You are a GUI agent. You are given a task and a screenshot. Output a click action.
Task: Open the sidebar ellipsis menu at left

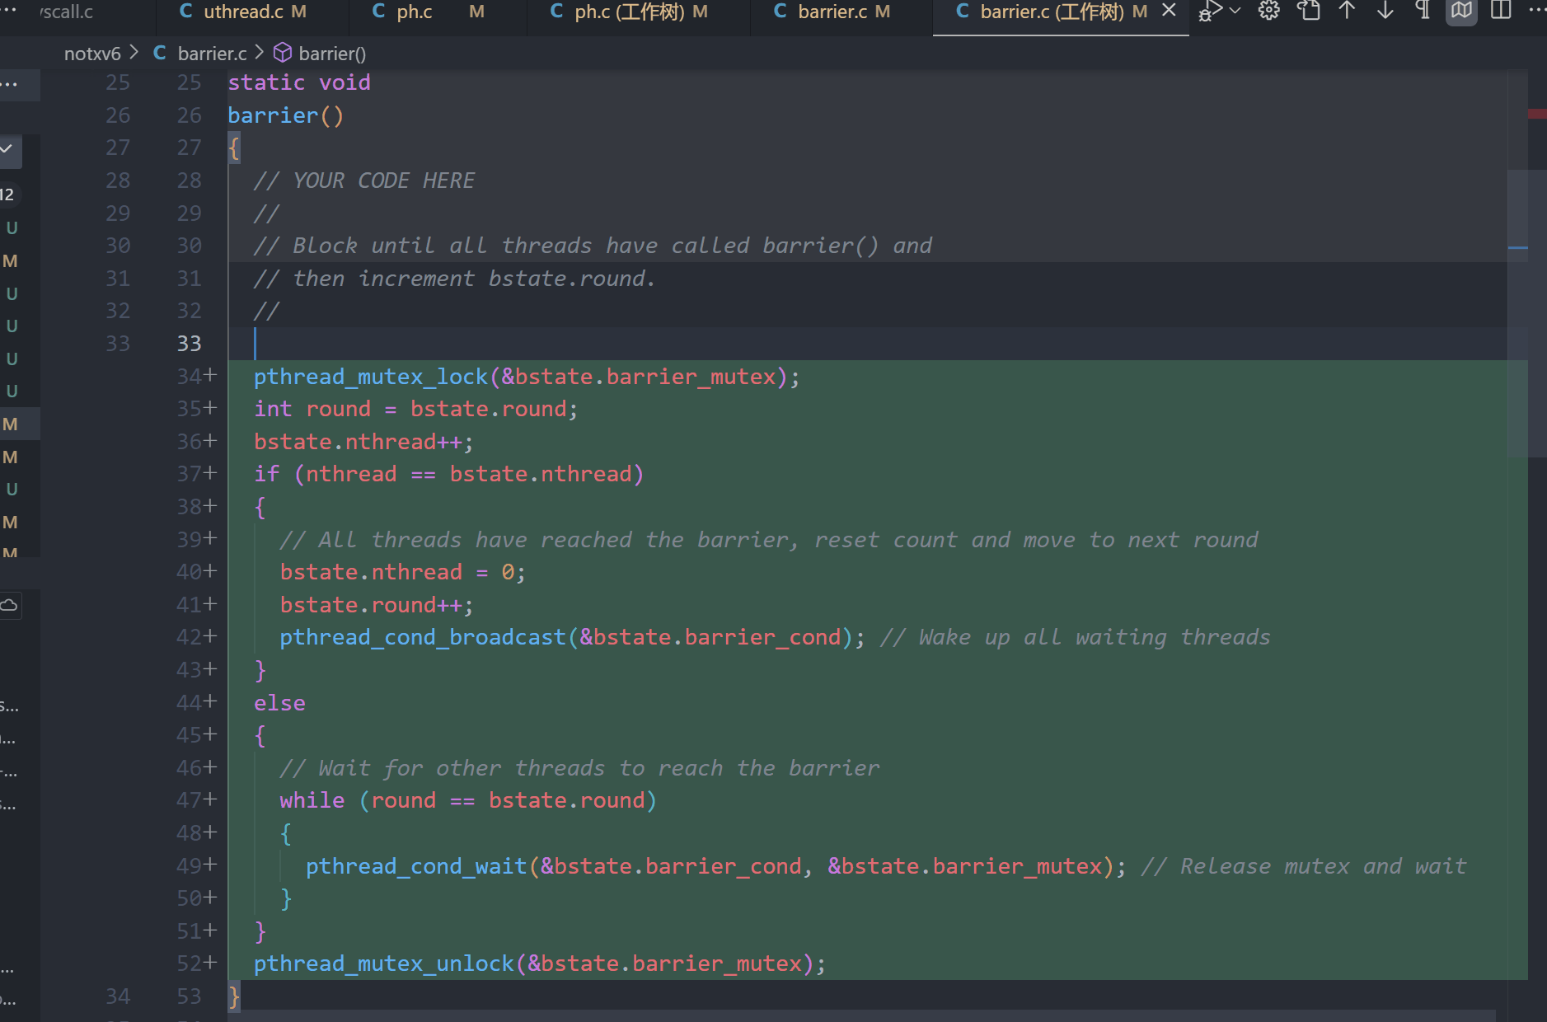(x=9, y=84)
